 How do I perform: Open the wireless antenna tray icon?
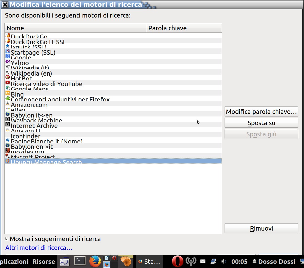coord(191,261)
